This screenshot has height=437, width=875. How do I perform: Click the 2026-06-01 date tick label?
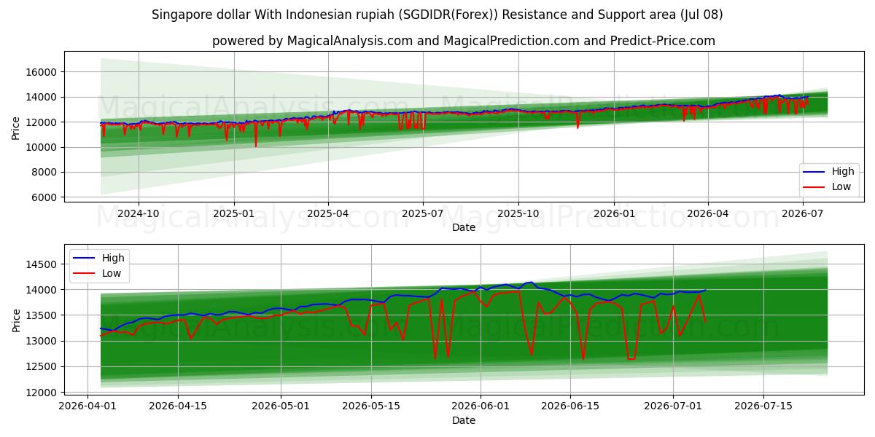(x=481, y=406)
